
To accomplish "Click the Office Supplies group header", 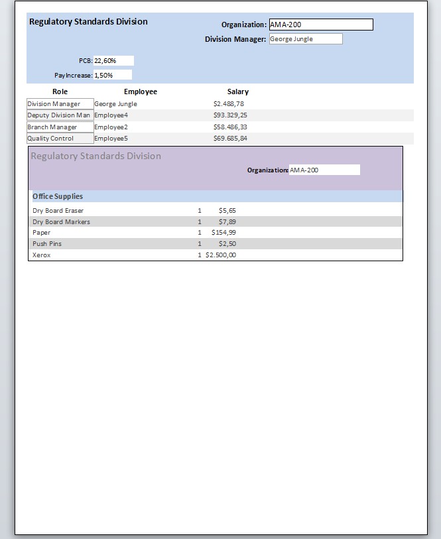I will click(x=218, y=196).
